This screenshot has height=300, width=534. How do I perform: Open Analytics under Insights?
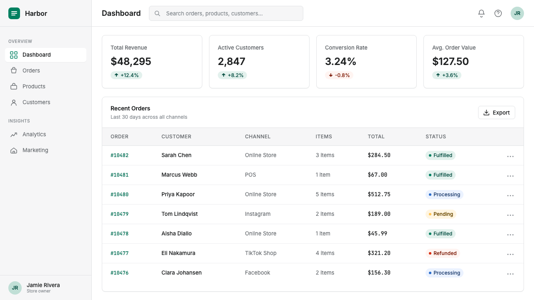tap(46, 135)
